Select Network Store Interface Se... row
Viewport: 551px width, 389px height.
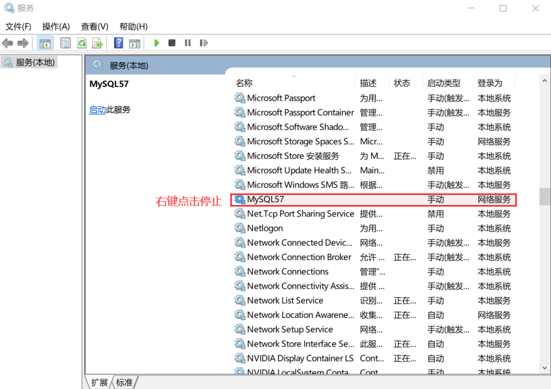(x=374, y=344)
